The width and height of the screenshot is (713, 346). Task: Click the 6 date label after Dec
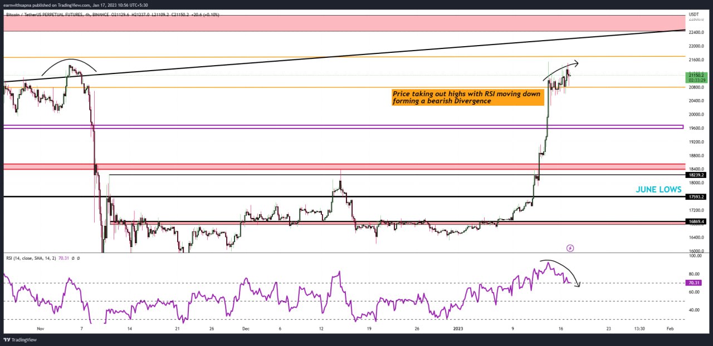[280, 328]
